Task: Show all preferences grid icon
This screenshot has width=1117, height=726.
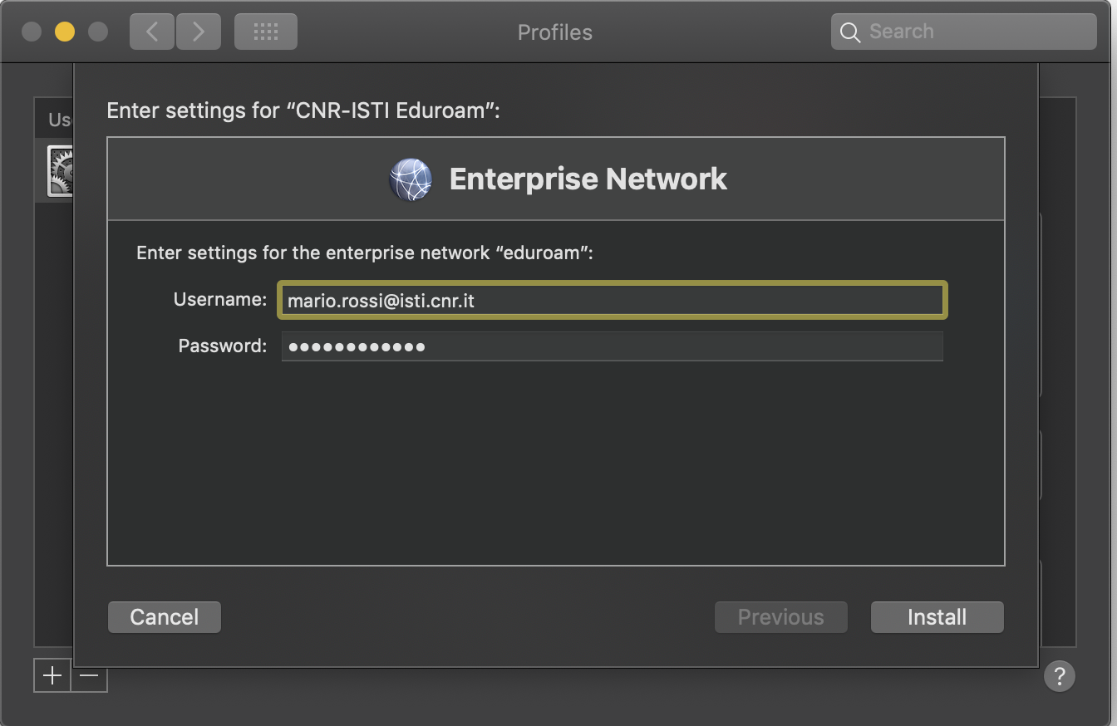Action: pyautogui.click(x=266, y=32)
